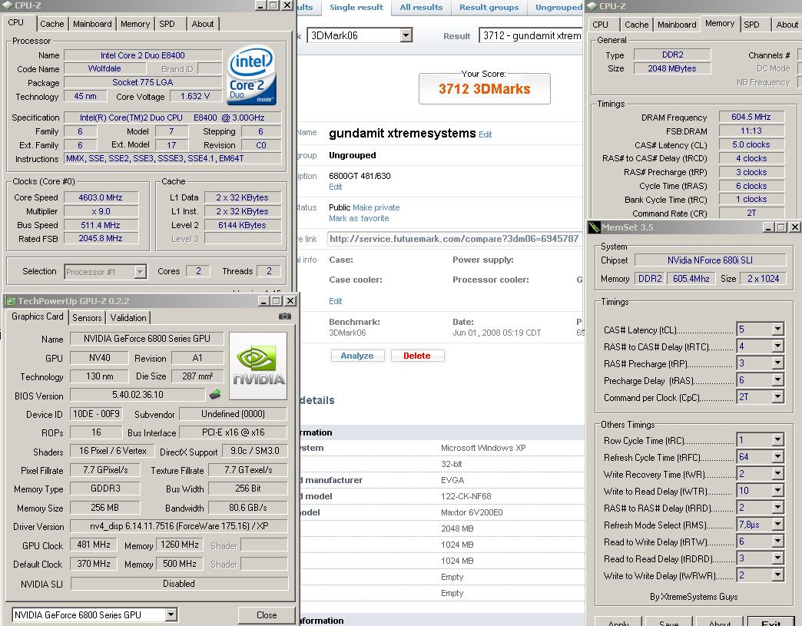The width and height of the screenshot is (802, 626).
Task: Open Mainboard tab in right CPU-Z window
Action: click(x=677, y=25)
